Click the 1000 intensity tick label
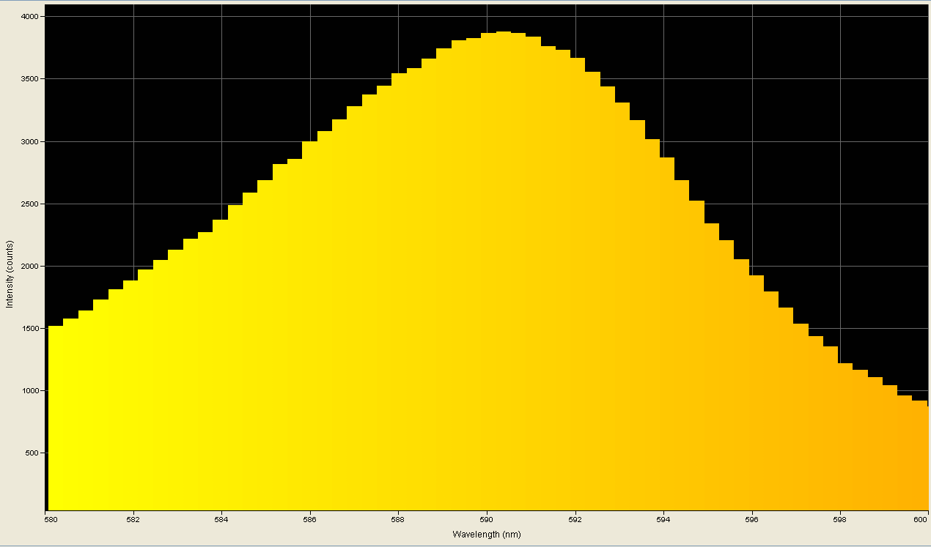Image resolution: width=931 pixels, height=547 pixels. pos(32,390)
